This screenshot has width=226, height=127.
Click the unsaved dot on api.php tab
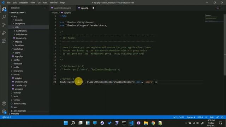click(93, 8)
